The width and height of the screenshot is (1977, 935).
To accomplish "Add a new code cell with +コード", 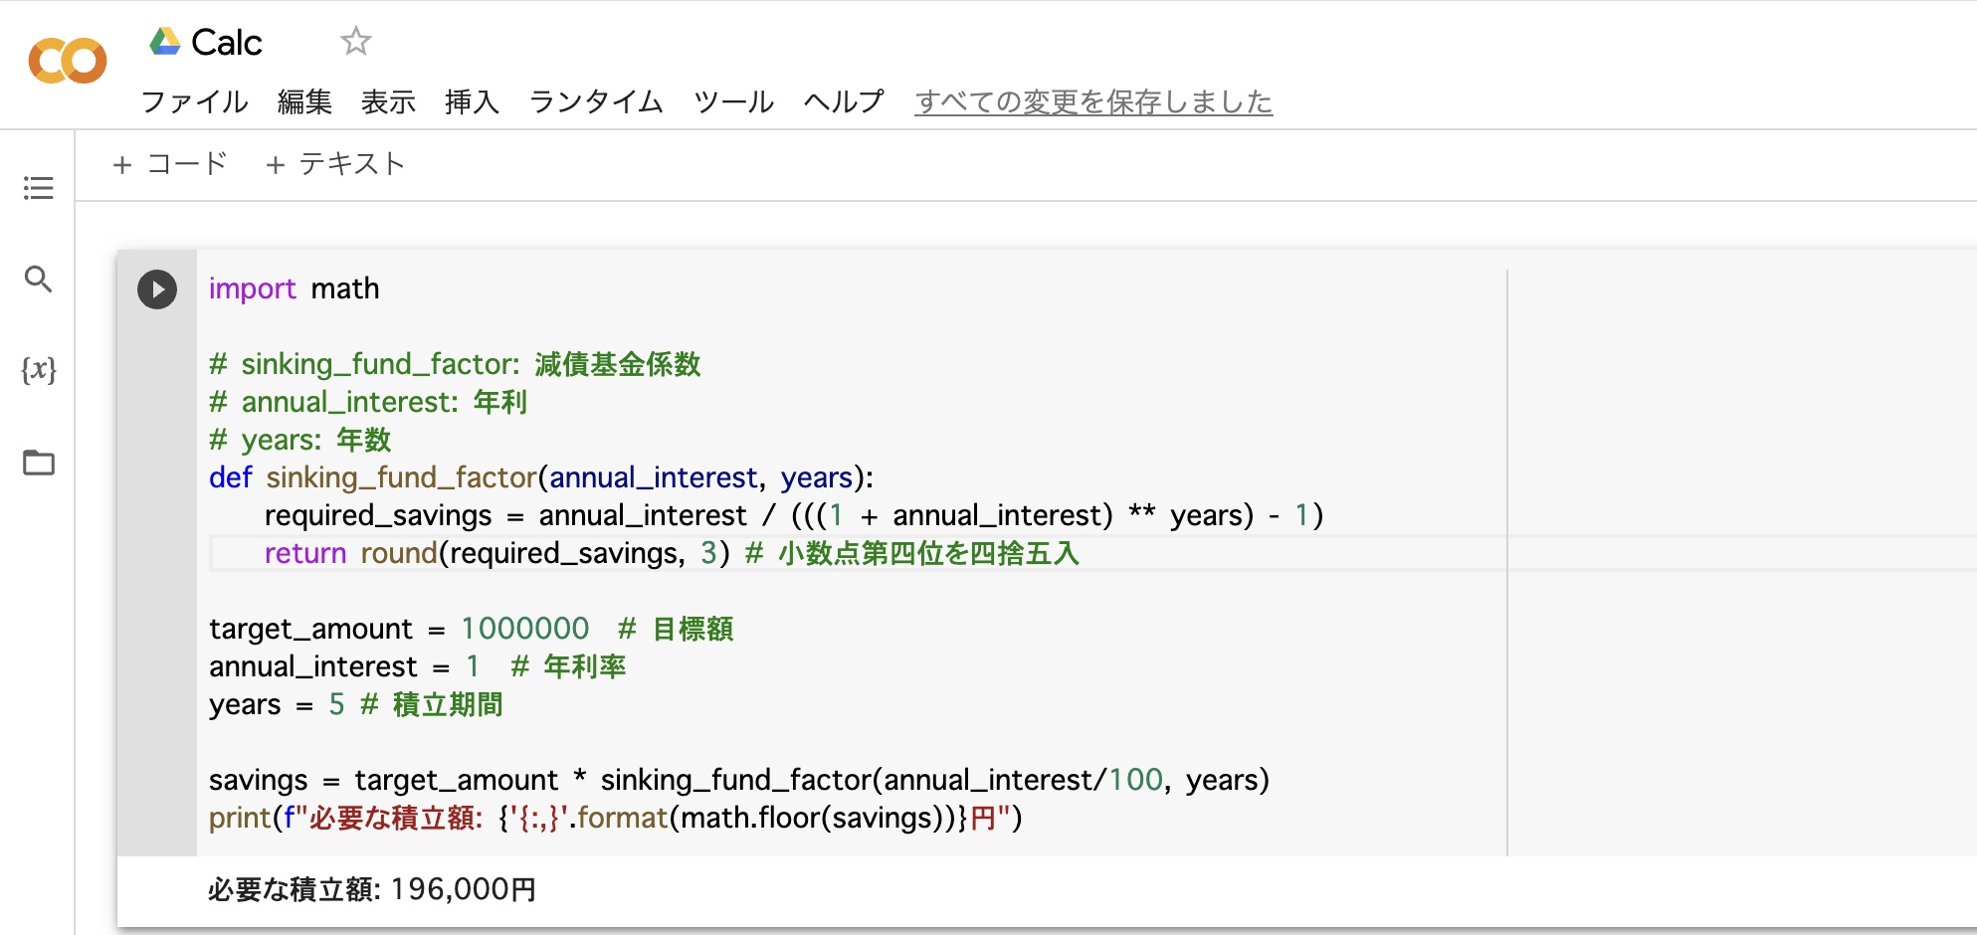I will pyautogui.click(x=170, y=163).
